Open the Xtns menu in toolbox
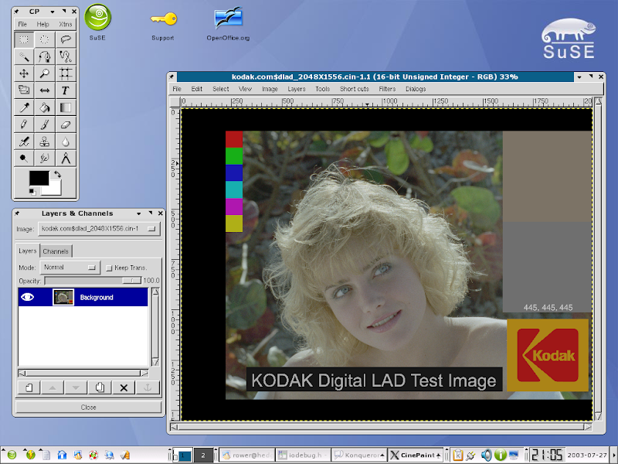 point(66,24)
